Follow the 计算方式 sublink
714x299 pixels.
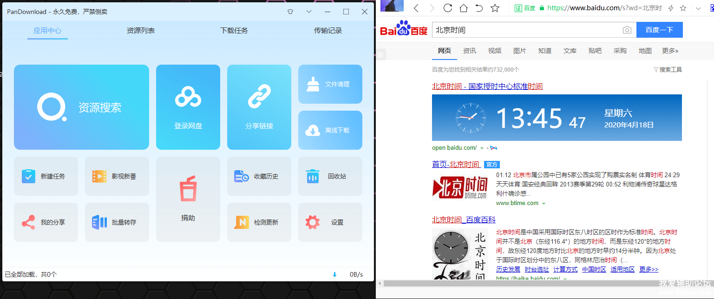[565, 269]
